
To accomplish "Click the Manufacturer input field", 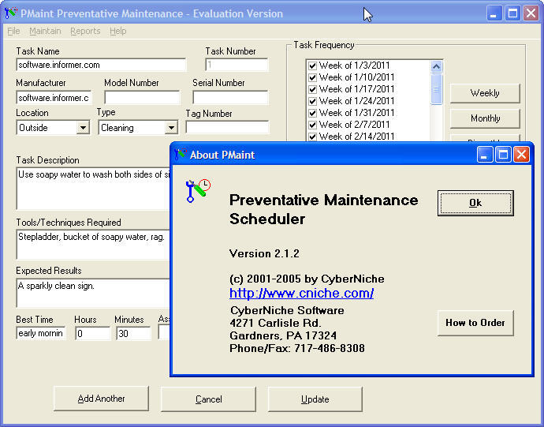I will pyautogui.click(x=54, y=98).
